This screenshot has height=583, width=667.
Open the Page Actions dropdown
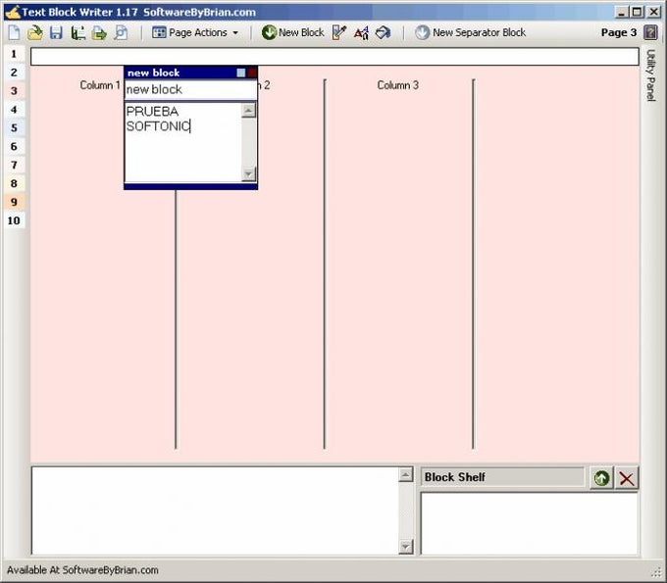(195, 32)
